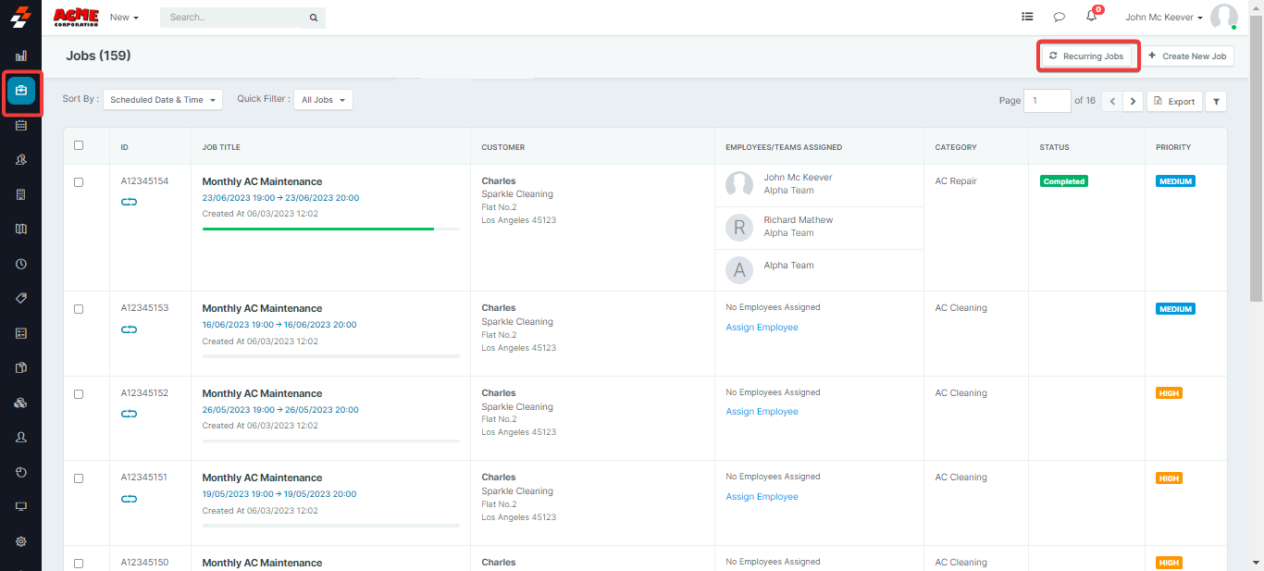Image resolution: width=1264 pixels, height=571 pixels.
Task: Open the Quick Filter All Jobs dropdown
Action: pos(323,100)
